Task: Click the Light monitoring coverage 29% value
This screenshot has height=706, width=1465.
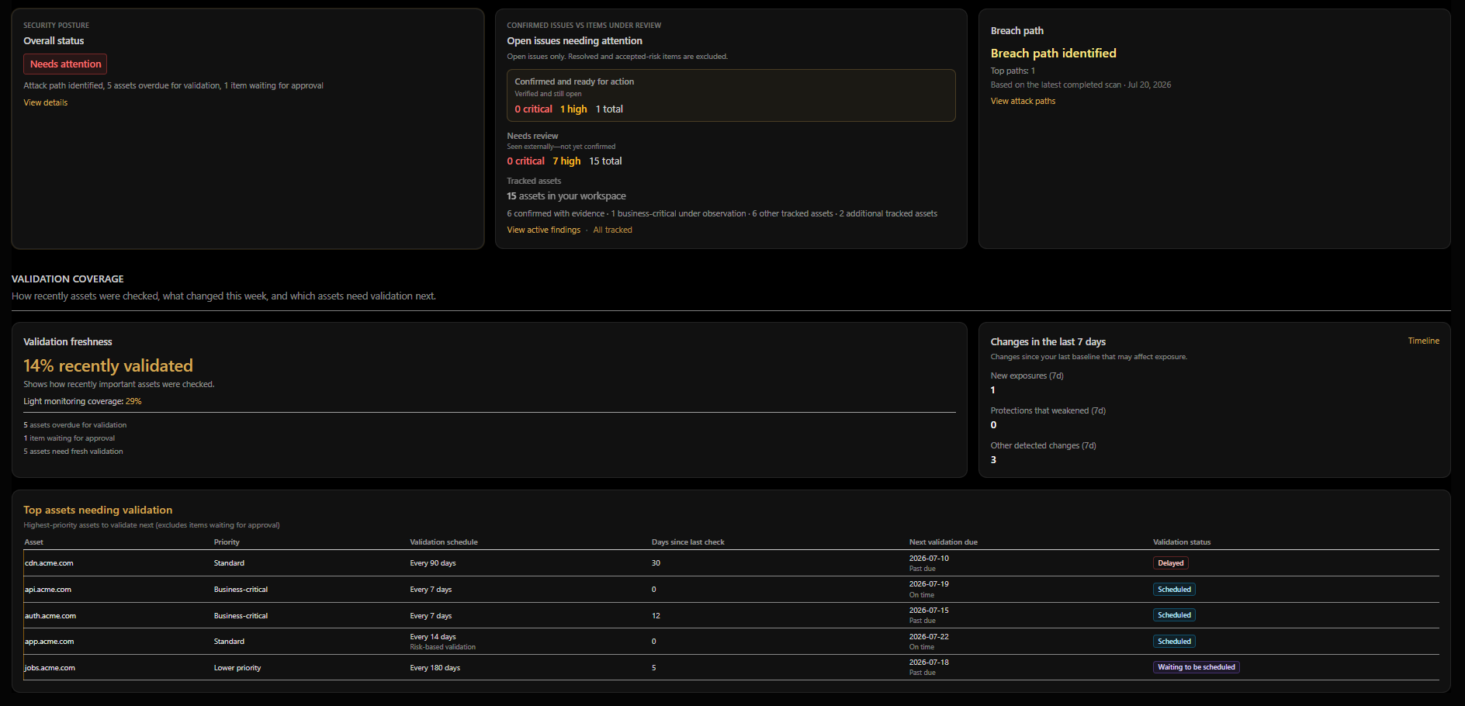Action: [133, 401]
